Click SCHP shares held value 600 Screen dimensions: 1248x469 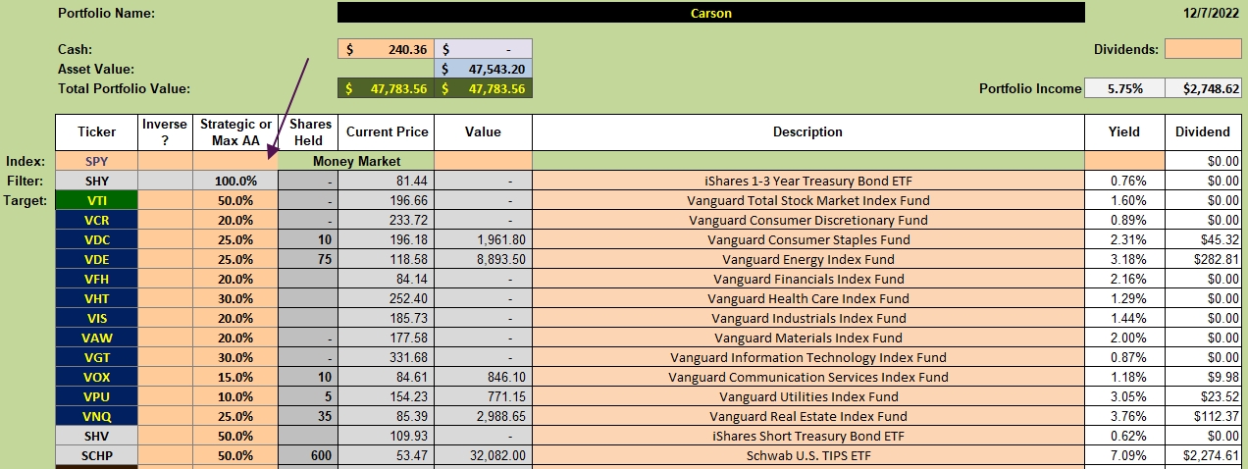click(x=307, y=455)
